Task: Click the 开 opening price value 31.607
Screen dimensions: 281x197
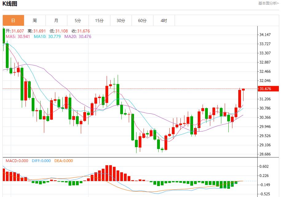Action: click(x=18, y=31)
